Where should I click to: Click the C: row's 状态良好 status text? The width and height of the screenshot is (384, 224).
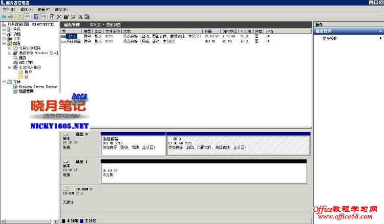162,36
